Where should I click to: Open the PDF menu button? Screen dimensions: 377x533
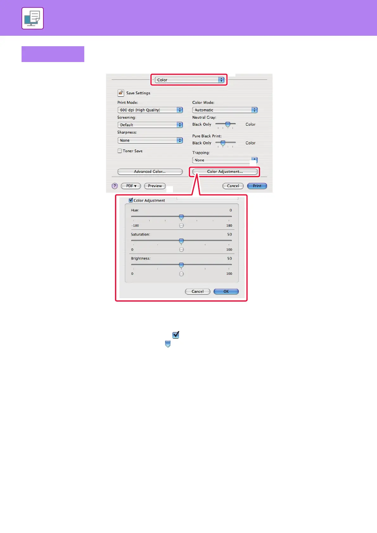click(131, 186)
